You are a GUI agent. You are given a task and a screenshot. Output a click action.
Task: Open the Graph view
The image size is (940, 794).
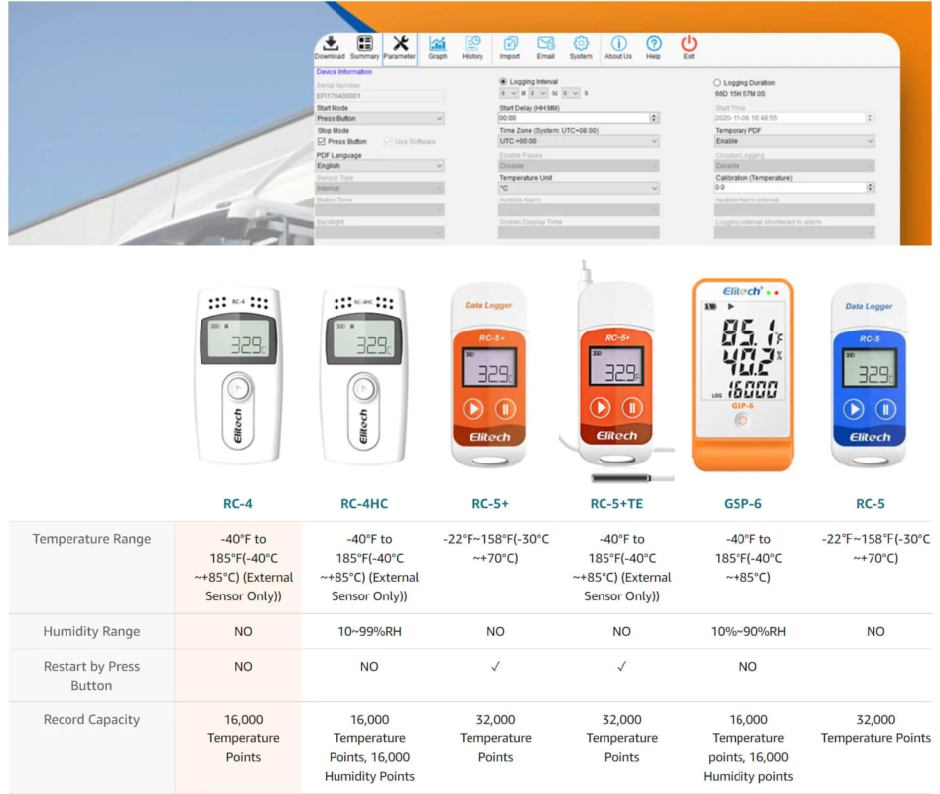[x=437, y=46]
